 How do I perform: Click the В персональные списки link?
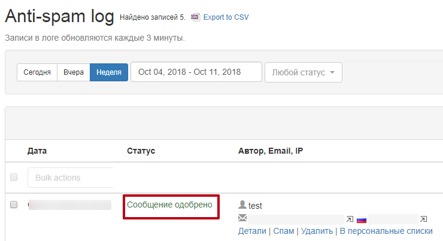[x=386, y=231]
